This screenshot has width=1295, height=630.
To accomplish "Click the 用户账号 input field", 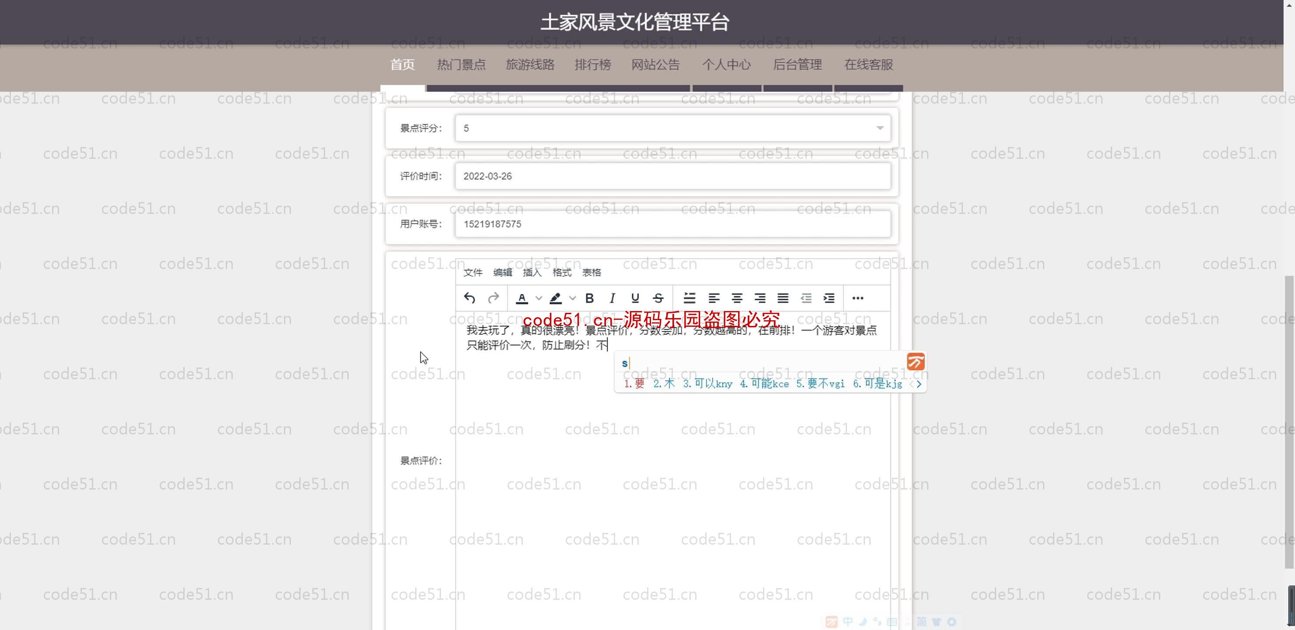I will coord(672,224).
